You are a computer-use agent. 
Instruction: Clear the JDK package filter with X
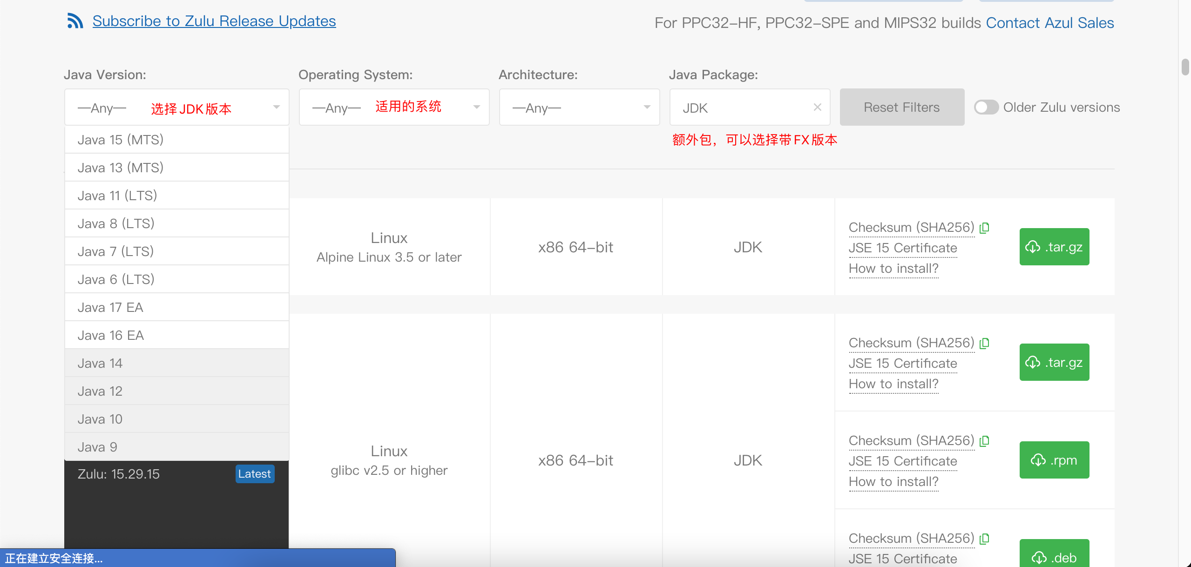pyautogui.click(x=817, y=107)
